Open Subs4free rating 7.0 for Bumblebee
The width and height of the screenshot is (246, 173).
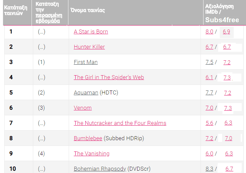click(228, 139)
